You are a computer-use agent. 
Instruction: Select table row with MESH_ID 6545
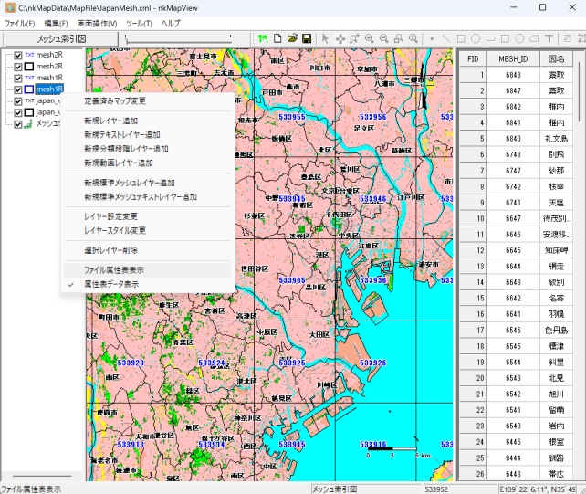(513, 346)
